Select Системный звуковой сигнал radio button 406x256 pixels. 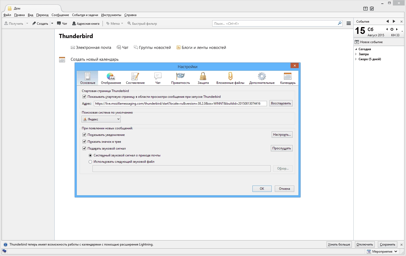(90, 155)
